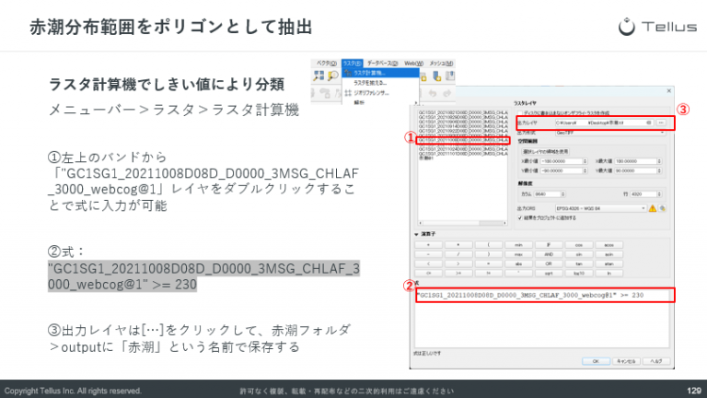The width and height of the screenshot is (707, 398).
Task: Expand the 解析 submenu
Action: point(380,102)
